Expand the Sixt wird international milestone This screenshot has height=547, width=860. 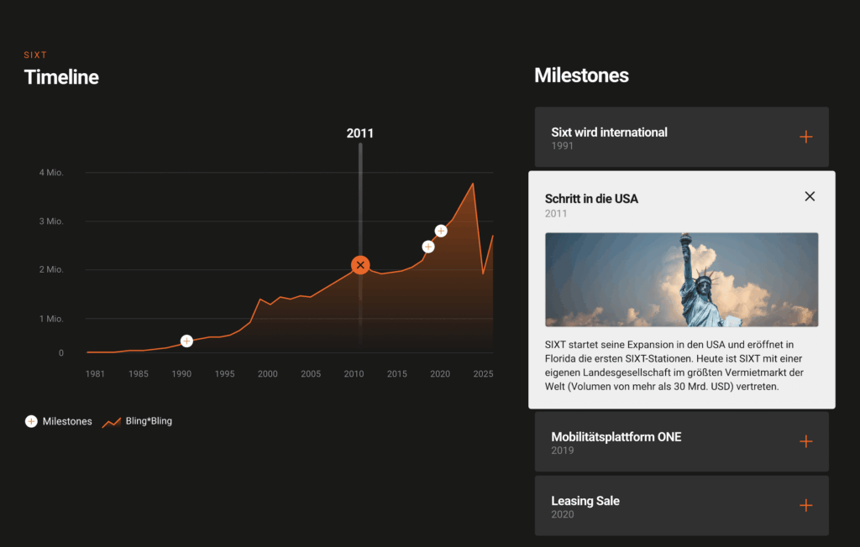(x=805, y=137)
